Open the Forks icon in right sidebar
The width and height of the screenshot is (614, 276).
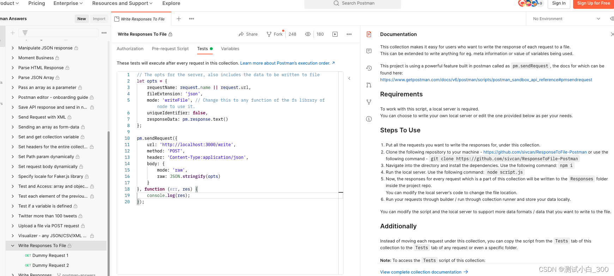(x=369, y=102)
